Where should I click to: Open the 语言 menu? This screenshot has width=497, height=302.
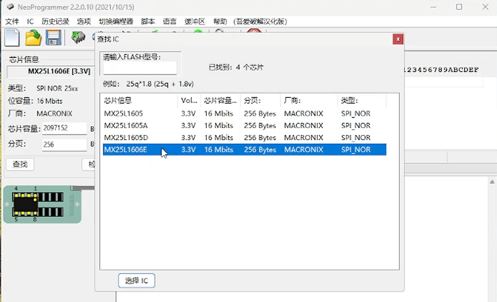[169, 21]
